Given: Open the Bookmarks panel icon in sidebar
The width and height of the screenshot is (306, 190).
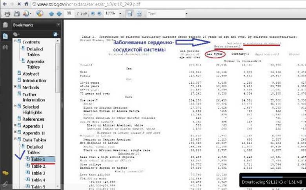Looking at the screenshot, I should [5, 36].
